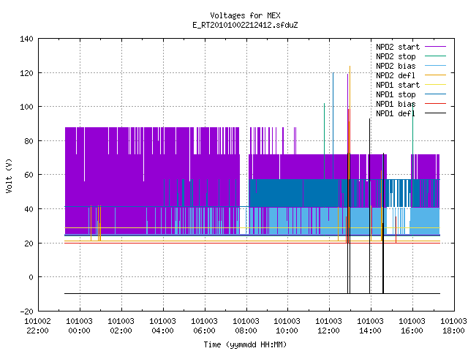Click the 'NPD1 defl' legend label
The height and width of the screenshot is (351, 468).
coord(396,114)
